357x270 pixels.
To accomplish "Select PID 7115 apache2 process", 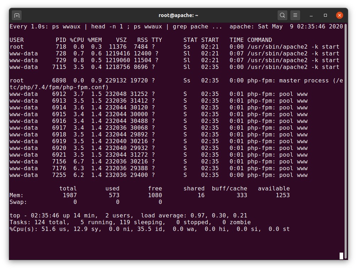I will point(59,67).
